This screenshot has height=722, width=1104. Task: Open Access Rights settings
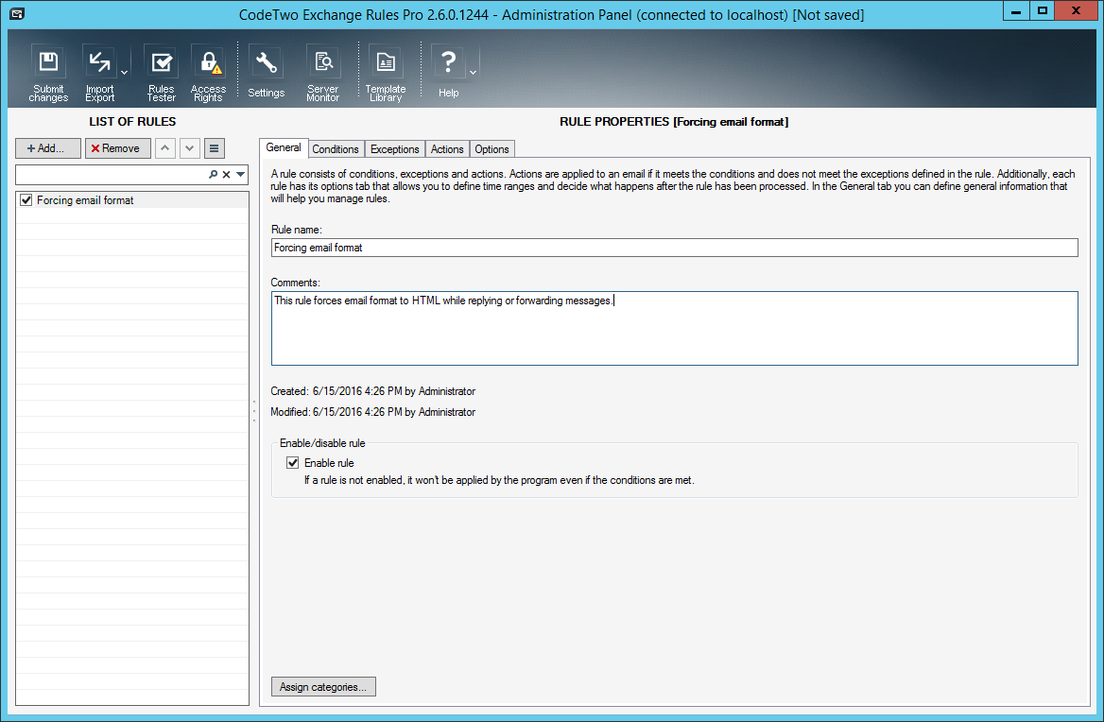coord(208,73)
